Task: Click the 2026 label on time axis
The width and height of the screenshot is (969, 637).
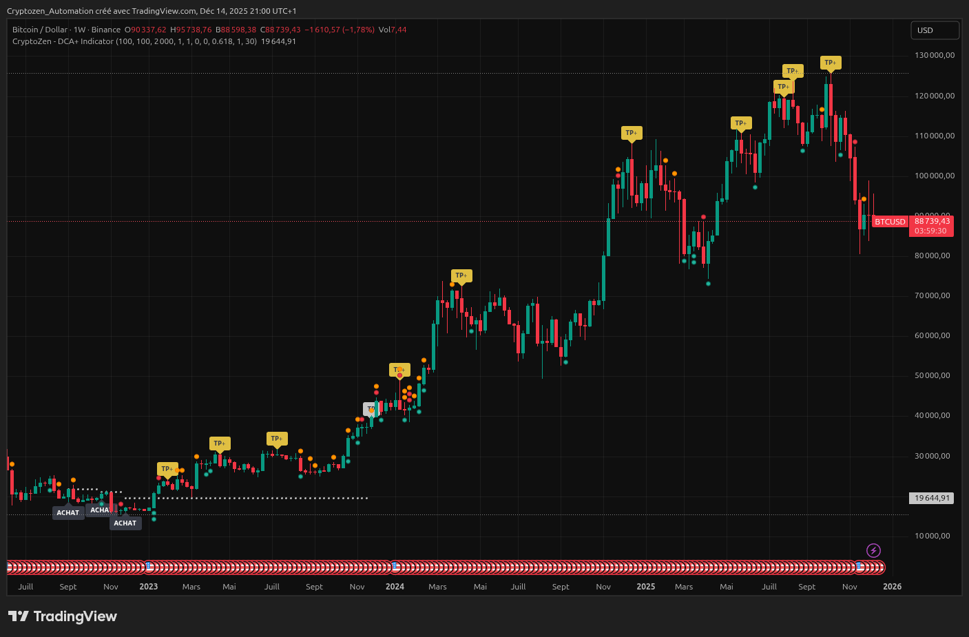Action: coord(892,587)
